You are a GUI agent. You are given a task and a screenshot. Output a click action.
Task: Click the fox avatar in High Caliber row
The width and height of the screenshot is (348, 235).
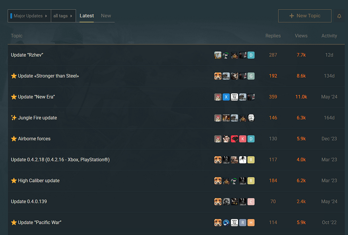click(218, 181)
